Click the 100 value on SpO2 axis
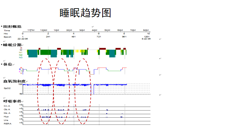 coord(21,84)
